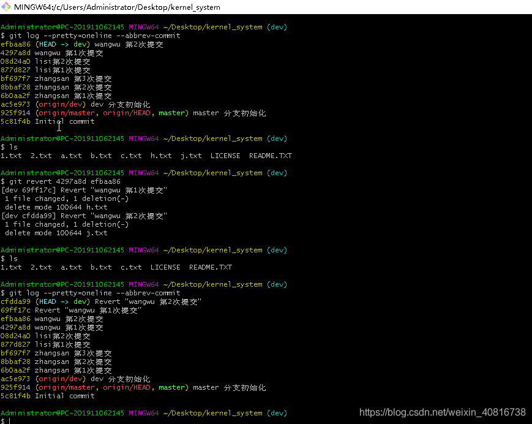Click 'bf697f7 zhangsan 第3次提交' in the first git log

pyautogui.click(x=56, y=79)
